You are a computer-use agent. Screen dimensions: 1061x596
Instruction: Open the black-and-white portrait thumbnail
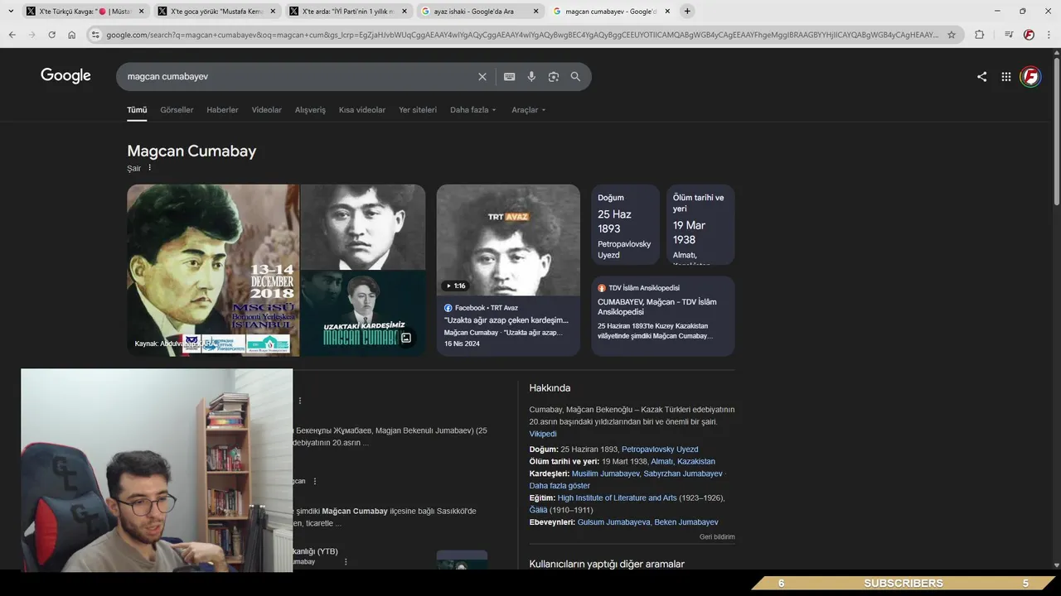(363, 227)
